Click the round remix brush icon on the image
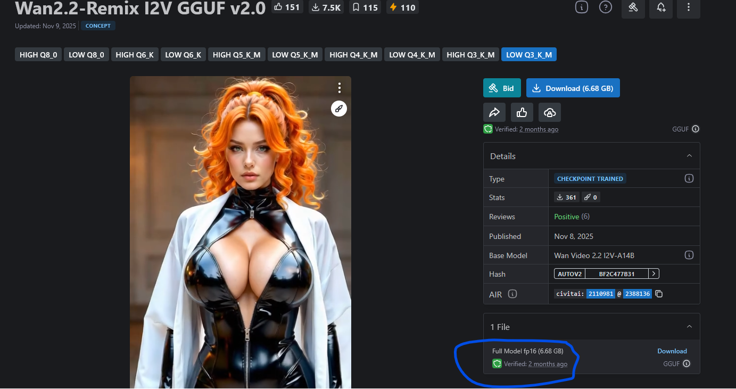Viewport: 736px width, 389px height. click(339, 109)
